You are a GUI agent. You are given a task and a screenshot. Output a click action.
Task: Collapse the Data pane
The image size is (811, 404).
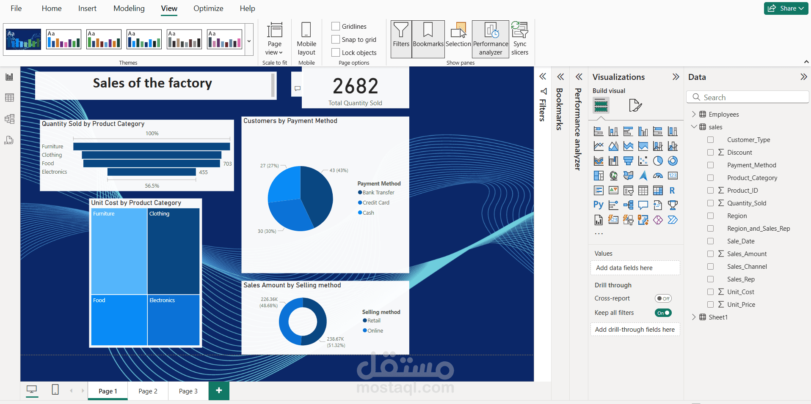tap(803, 77)
